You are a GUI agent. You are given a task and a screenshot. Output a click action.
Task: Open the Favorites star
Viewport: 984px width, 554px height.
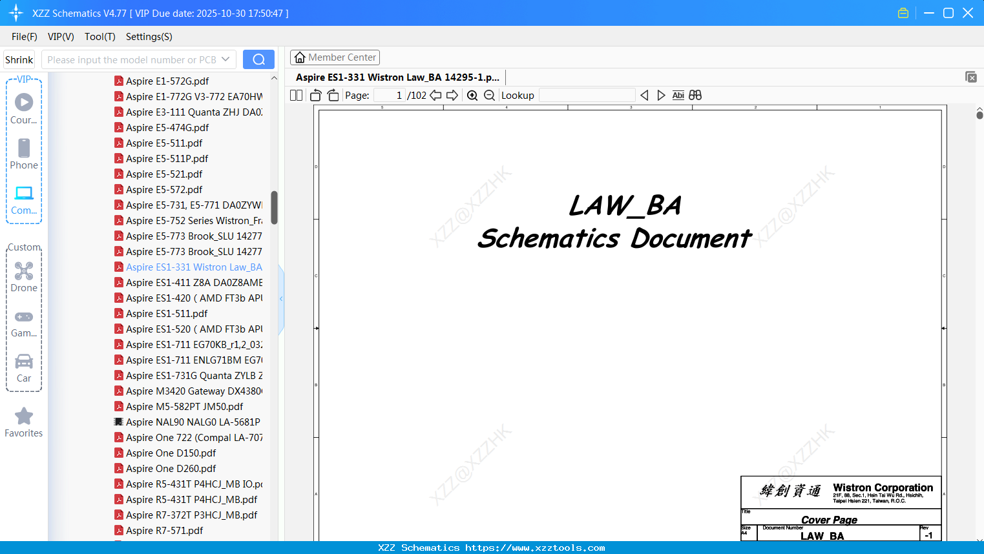24,422
